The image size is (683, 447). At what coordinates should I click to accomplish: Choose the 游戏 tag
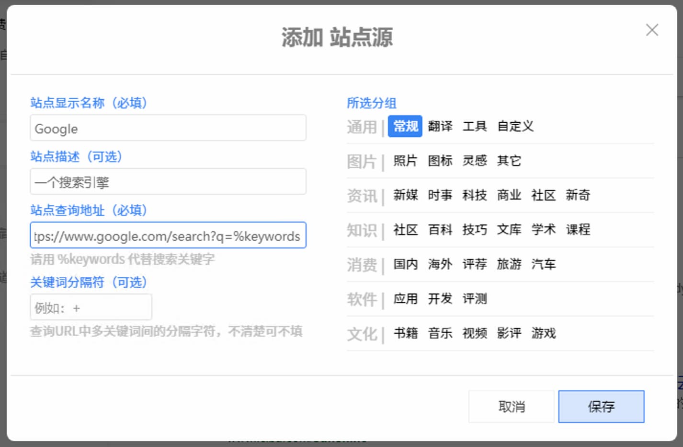(x=544, y=333)
